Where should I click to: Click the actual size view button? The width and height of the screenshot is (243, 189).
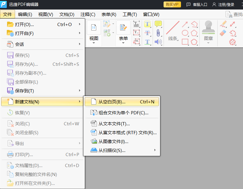94,27
